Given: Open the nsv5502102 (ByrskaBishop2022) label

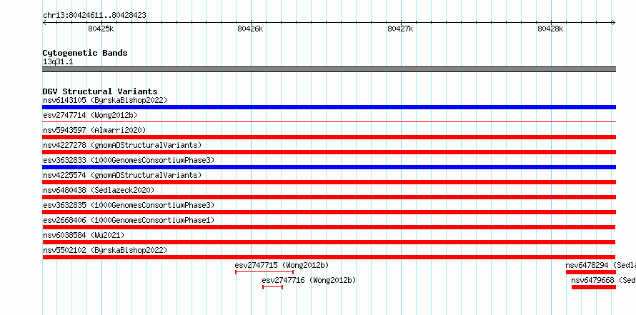Looking at the screenshot, I should click(105, 250).
